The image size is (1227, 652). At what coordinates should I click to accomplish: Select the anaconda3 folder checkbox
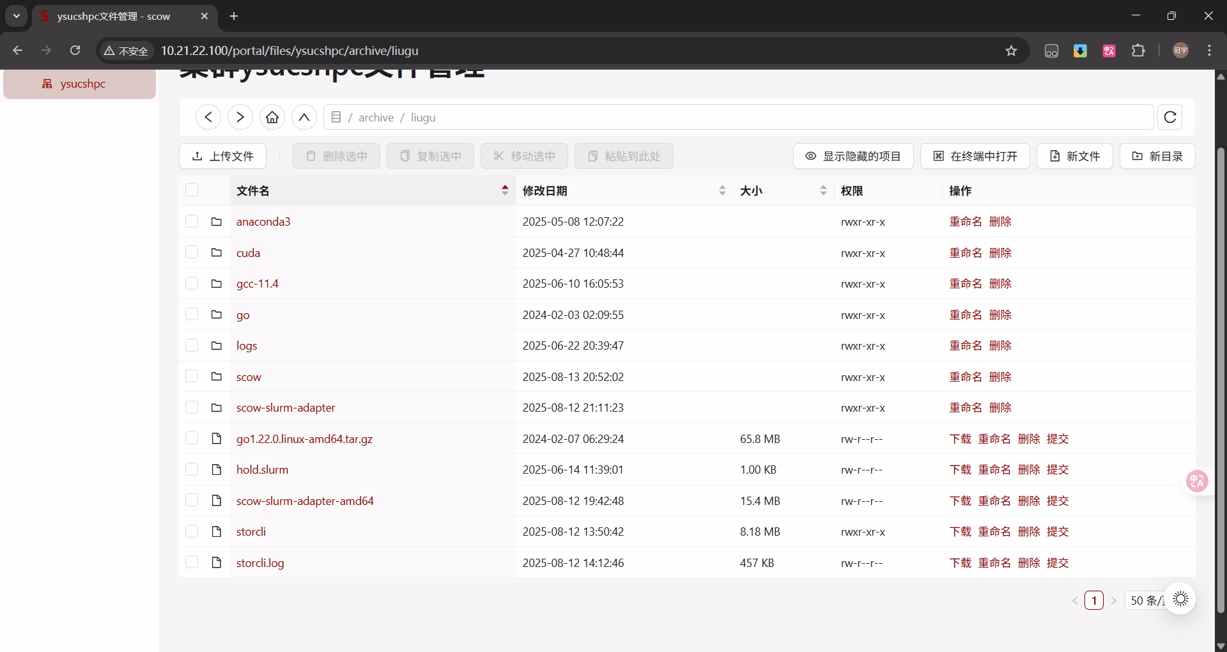pyautogui.click(x=192, y=221)
